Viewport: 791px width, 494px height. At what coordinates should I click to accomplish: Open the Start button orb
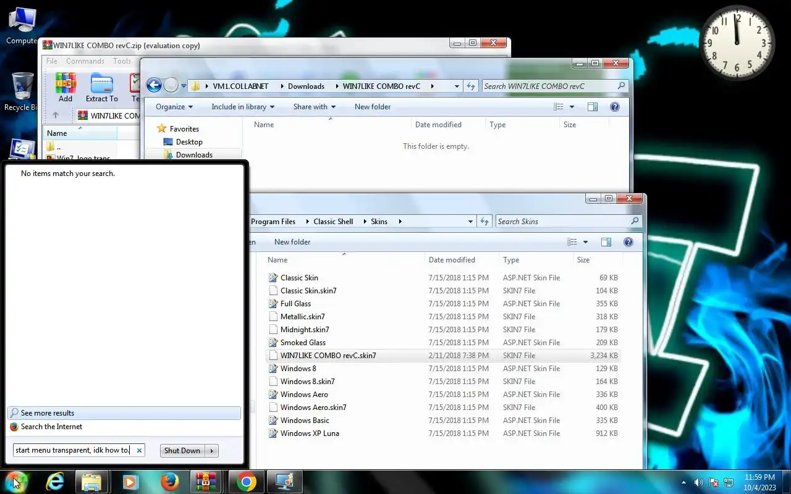click(x=17, y=481)
